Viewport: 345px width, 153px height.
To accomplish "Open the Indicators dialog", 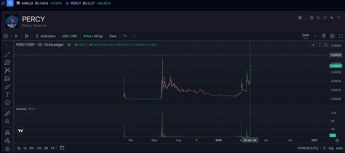I will point(45,36).
